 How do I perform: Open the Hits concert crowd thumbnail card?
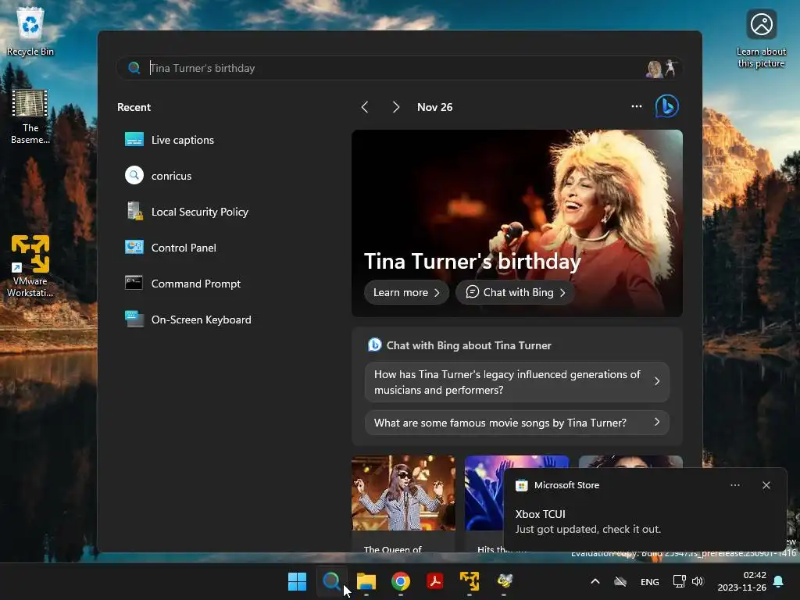(484, 504)
